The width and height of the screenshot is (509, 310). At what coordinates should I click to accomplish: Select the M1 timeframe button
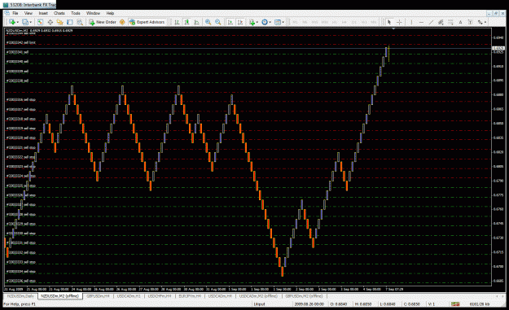(x=296, y=22)
